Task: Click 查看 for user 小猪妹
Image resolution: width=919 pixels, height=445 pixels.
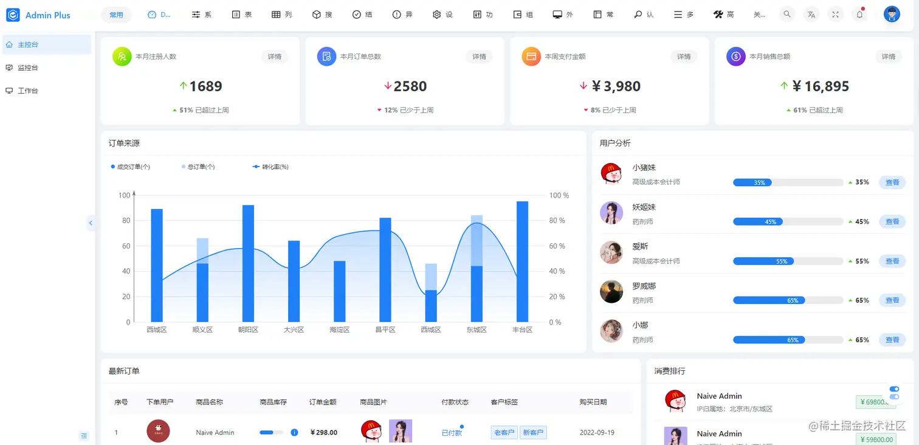Action: point(892,182)
